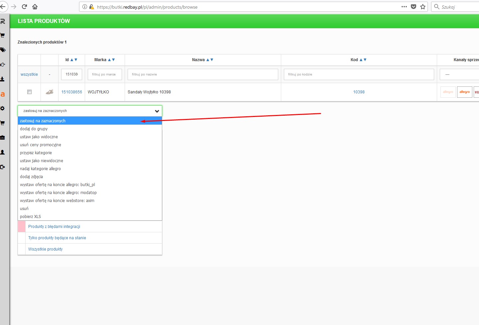Click the 'Tylko produkty będące na stanie' link
This screenshot has width=479, height=325.
(x=57, y=238)
